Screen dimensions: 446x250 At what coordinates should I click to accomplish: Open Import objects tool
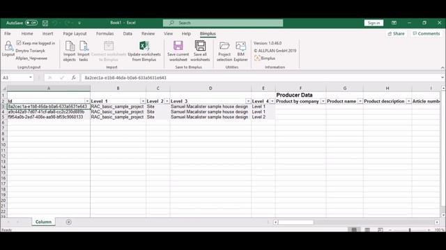click(70, 51)
